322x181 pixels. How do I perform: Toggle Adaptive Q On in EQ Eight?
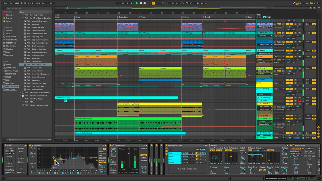point(103,163)
